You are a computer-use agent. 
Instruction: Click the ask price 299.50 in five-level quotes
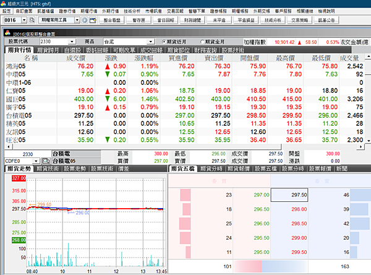pyautogui.click(x=299, y=252)
